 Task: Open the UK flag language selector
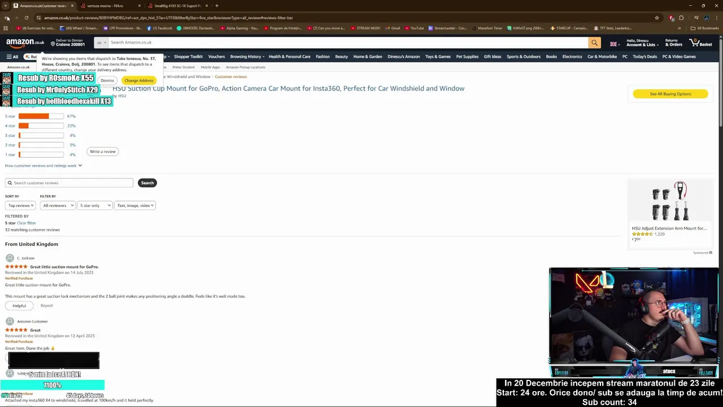(615, 44)
